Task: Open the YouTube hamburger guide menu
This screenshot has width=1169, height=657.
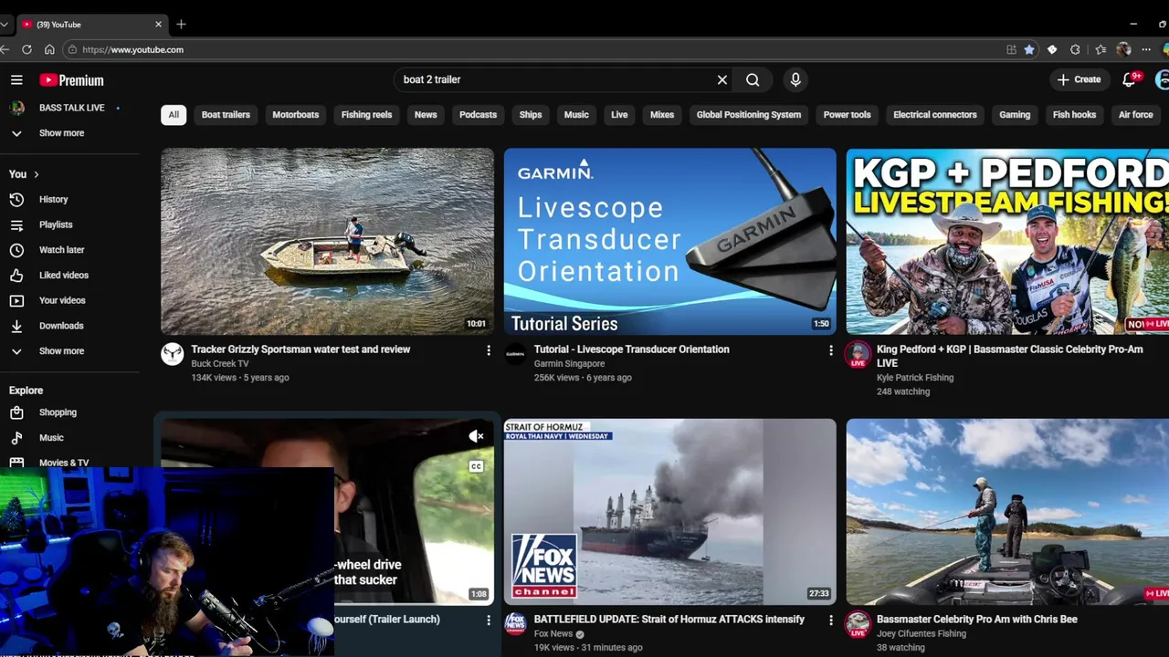Action: pyautogui.click(x=16, y=80)
